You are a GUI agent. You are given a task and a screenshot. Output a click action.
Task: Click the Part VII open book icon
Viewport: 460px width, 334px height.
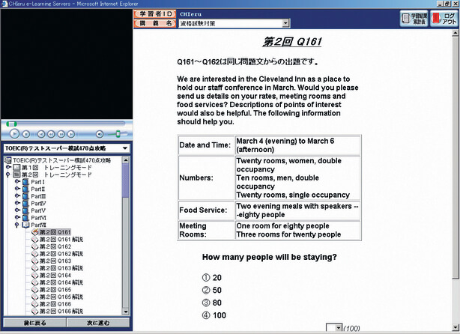[x=25, y=225]
